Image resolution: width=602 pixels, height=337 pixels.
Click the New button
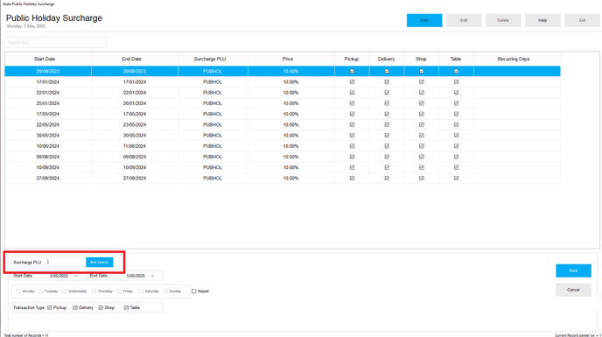point(424,20)
